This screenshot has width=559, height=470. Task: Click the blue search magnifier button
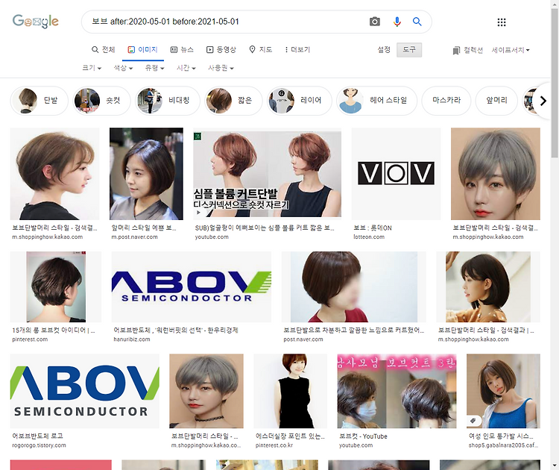pos(417,22)
